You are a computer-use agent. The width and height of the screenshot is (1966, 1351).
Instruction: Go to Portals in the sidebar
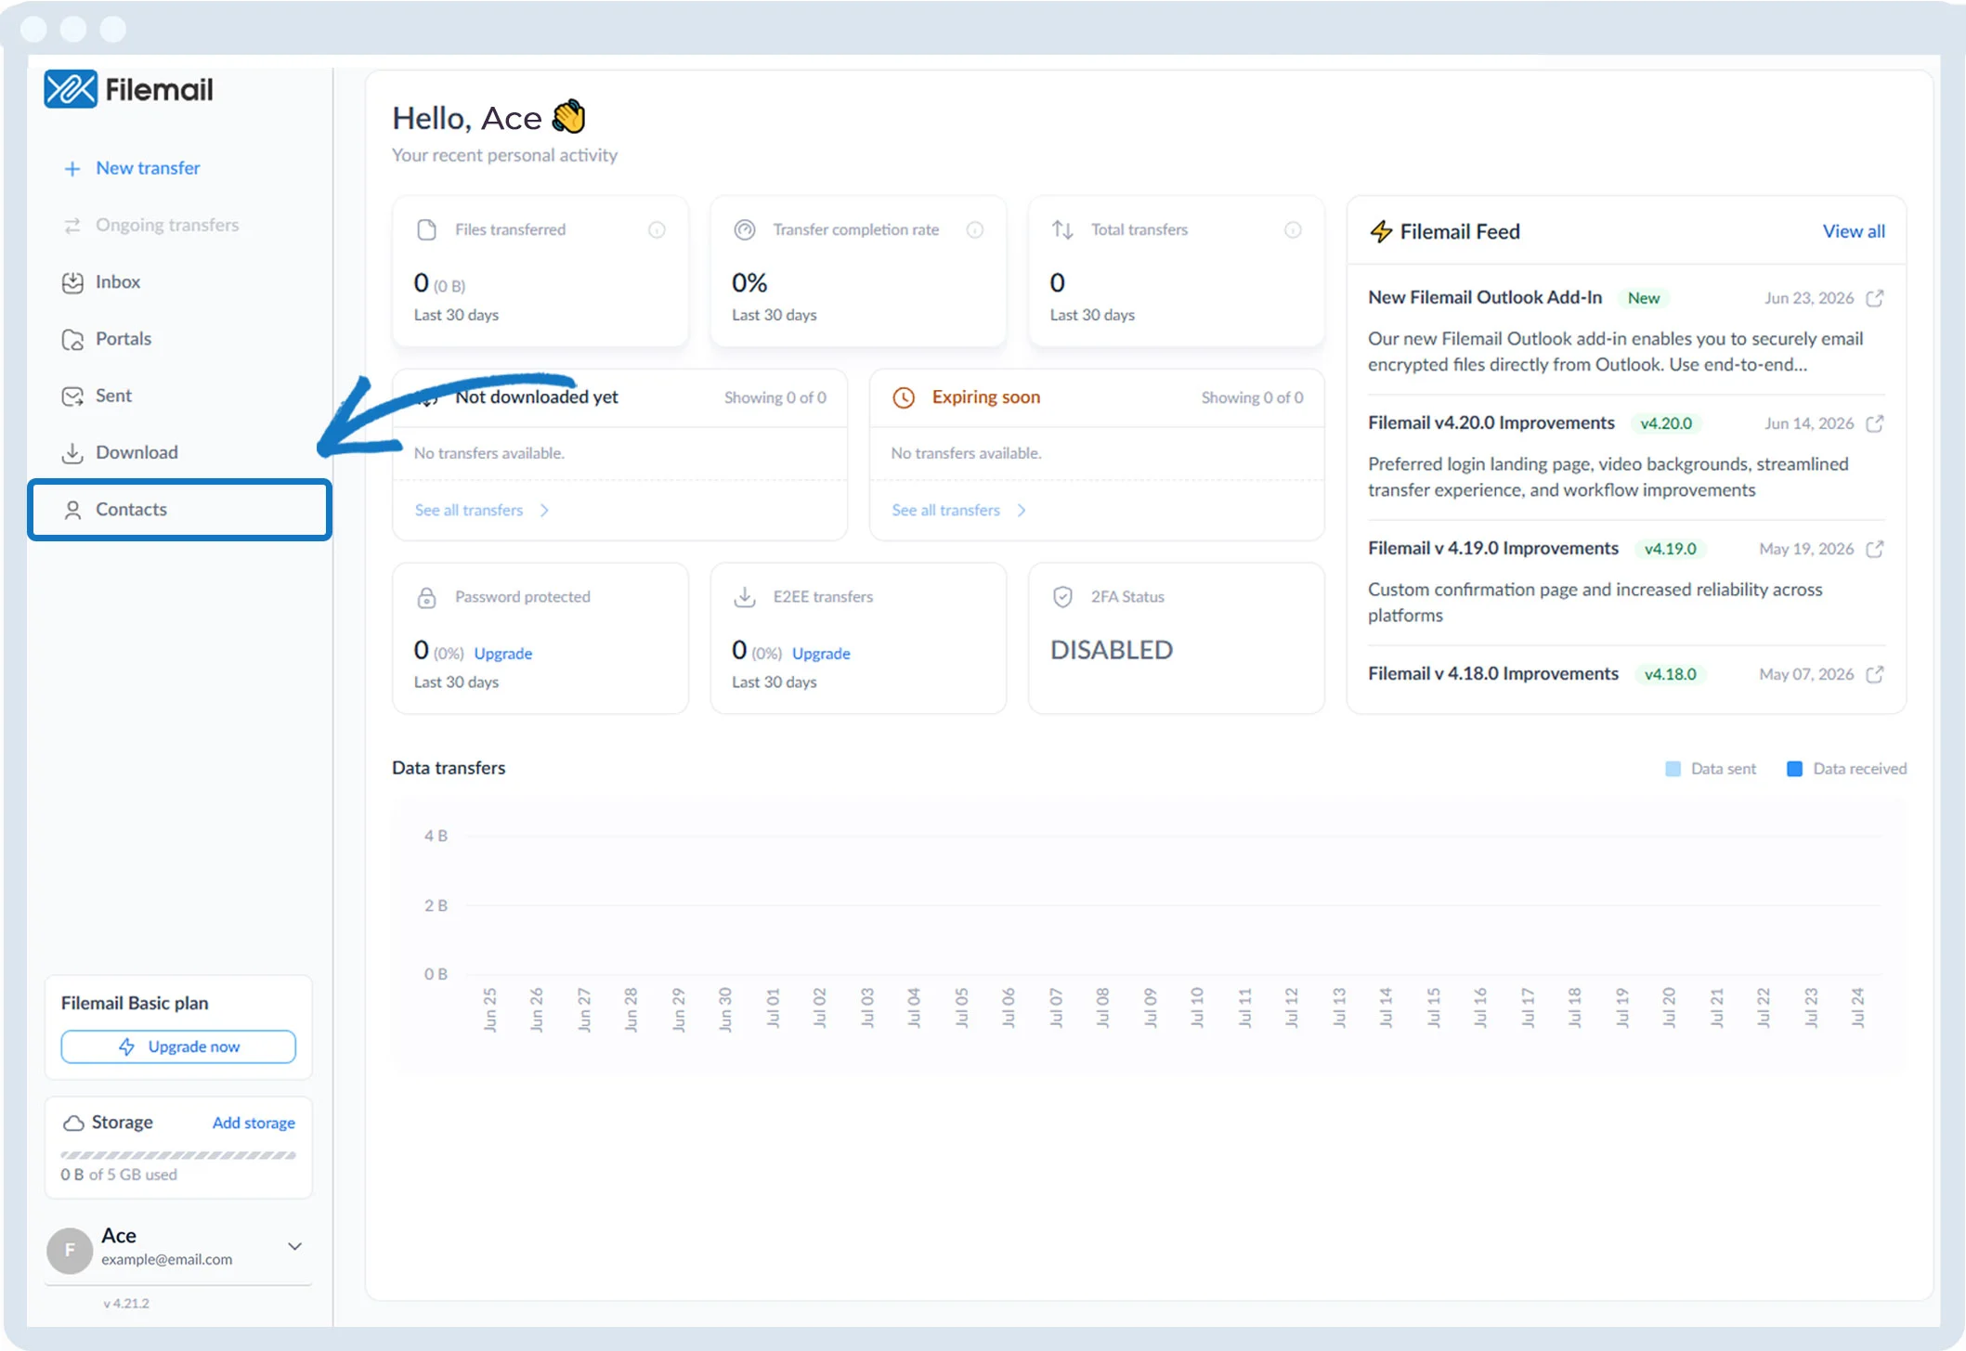124,339
